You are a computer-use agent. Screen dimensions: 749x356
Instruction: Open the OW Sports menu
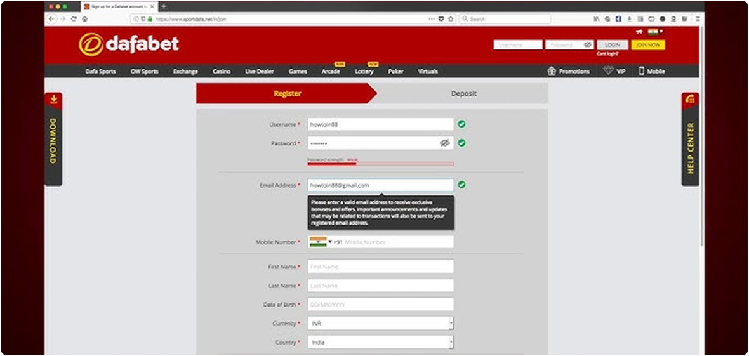144,71
